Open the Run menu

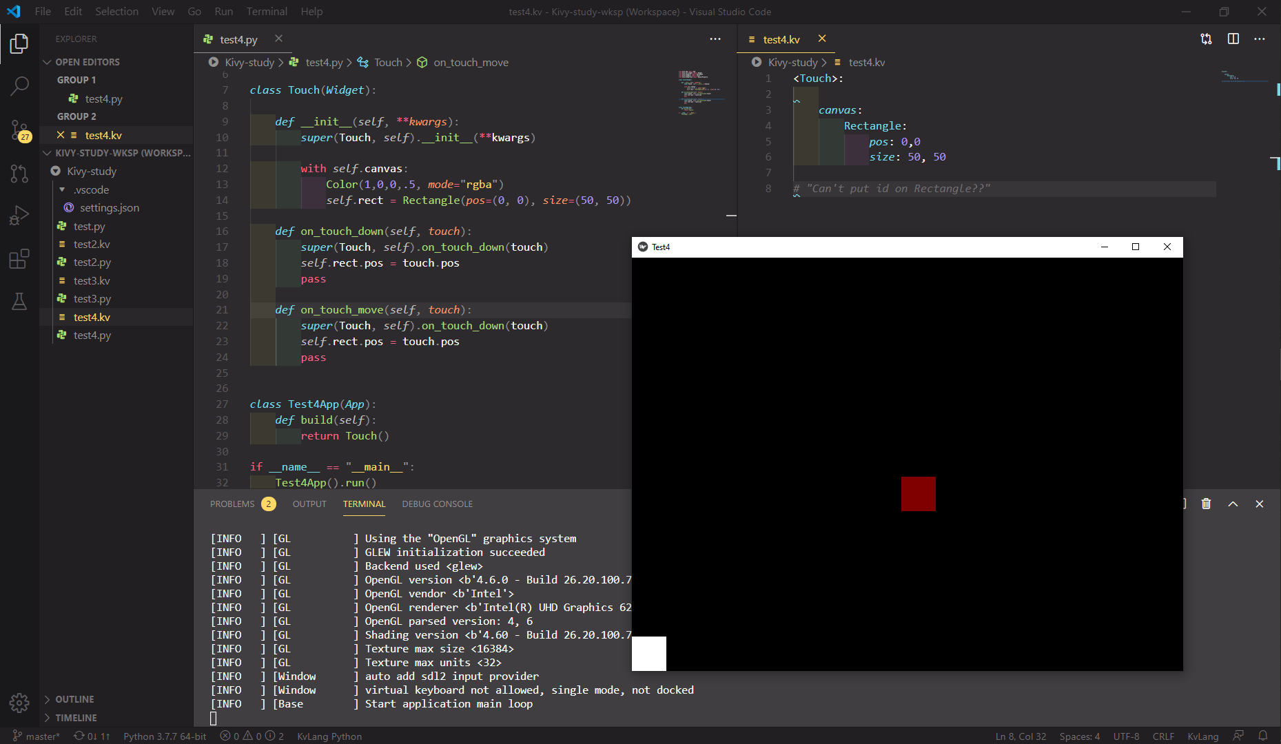(x=224, y=12)
